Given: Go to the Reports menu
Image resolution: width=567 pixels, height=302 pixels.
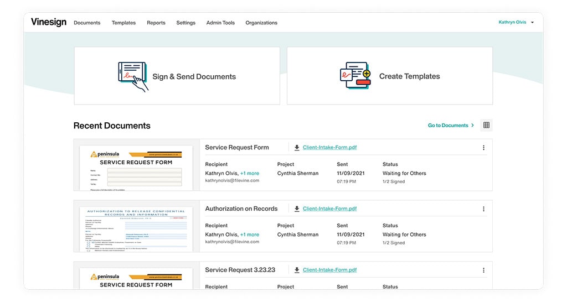Looking at the screenshot, I should [156, 23].
